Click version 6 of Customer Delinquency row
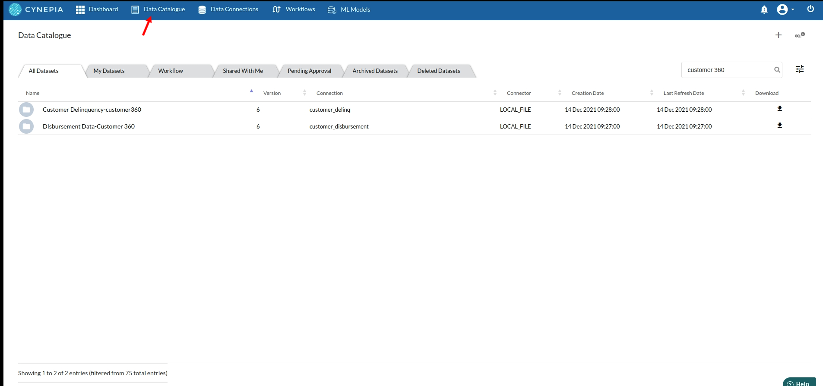 pyautogui.click(x=258, y=110)
